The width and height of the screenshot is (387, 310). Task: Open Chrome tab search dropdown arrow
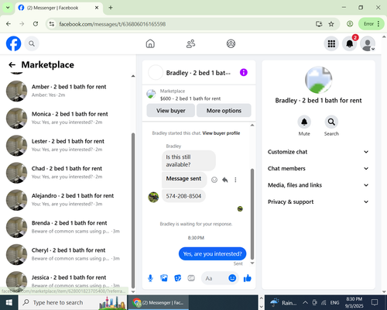click(8, 8)
